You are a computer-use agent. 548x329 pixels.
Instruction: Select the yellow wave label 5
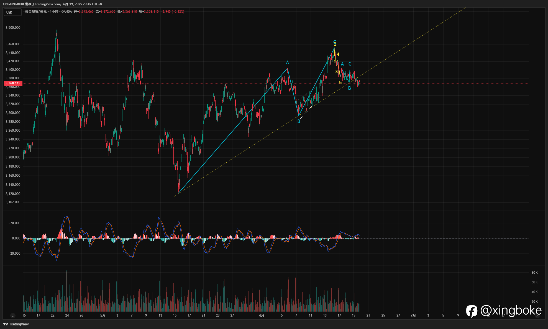[340, 83]
